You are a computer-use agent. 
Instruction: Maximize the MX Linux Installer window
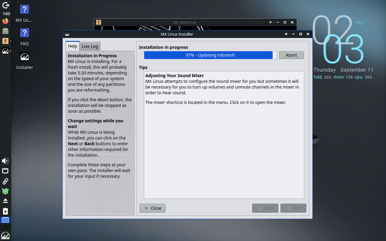point(301,34)
